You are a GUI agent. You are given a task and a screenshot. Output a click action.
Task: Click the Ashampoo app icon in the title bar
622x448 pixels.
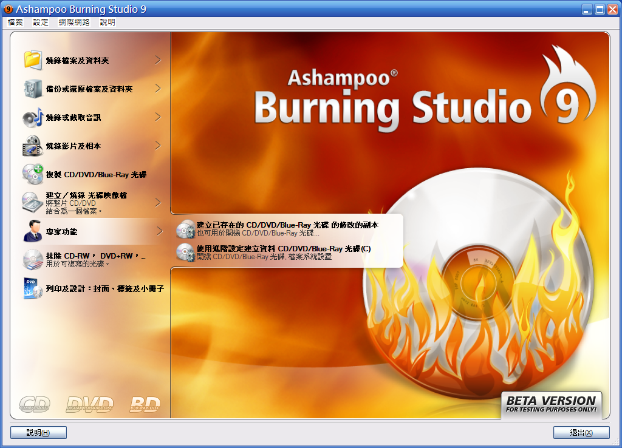pyautogui.click(x=8, y=8)
